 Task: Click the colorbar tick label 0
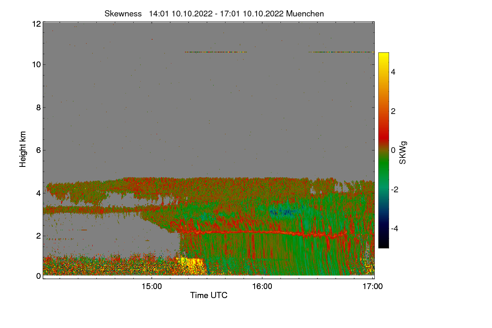393,150
